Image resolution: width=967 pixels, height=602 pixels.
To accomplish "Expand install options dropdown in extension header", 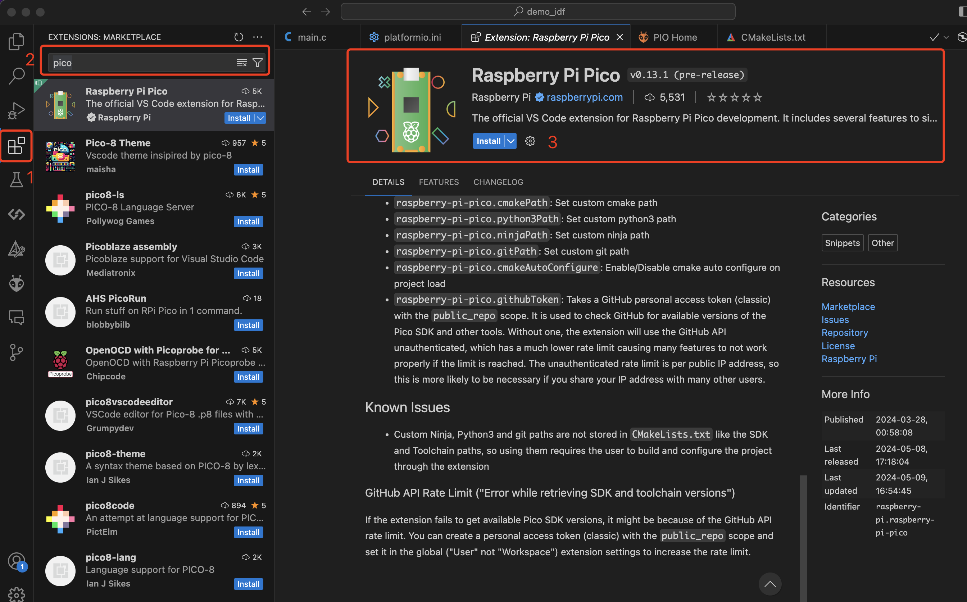I will [x=510, y=141].
